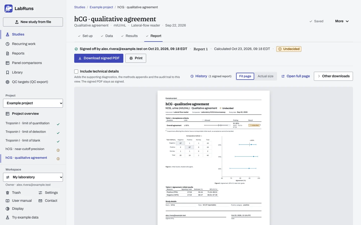The image size is (361, 225).
Task: Open Troponin I · limit of blank
Action: tap(33, 141)
